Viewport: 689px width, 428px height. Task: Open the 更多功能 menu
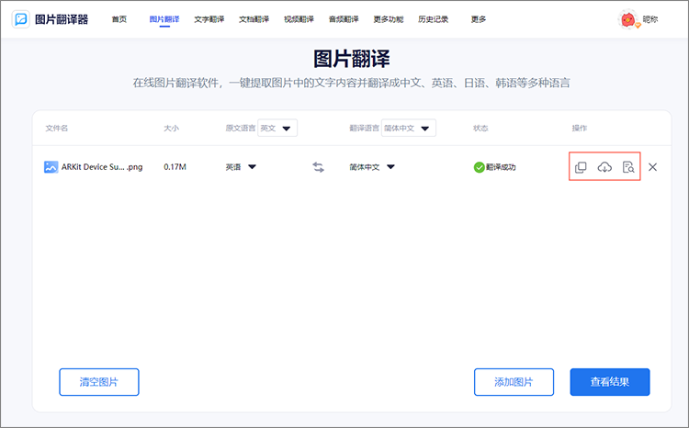389,19
